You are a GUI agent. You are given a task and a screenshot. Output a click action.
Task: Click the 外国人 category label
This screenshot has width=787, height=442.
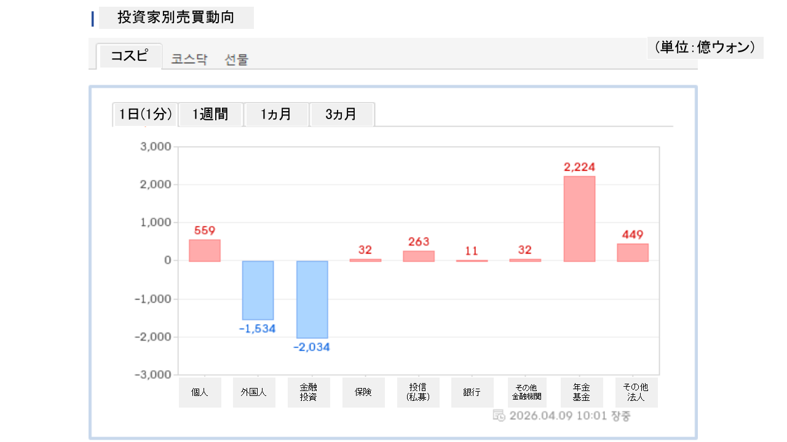(x=254, y=392)
